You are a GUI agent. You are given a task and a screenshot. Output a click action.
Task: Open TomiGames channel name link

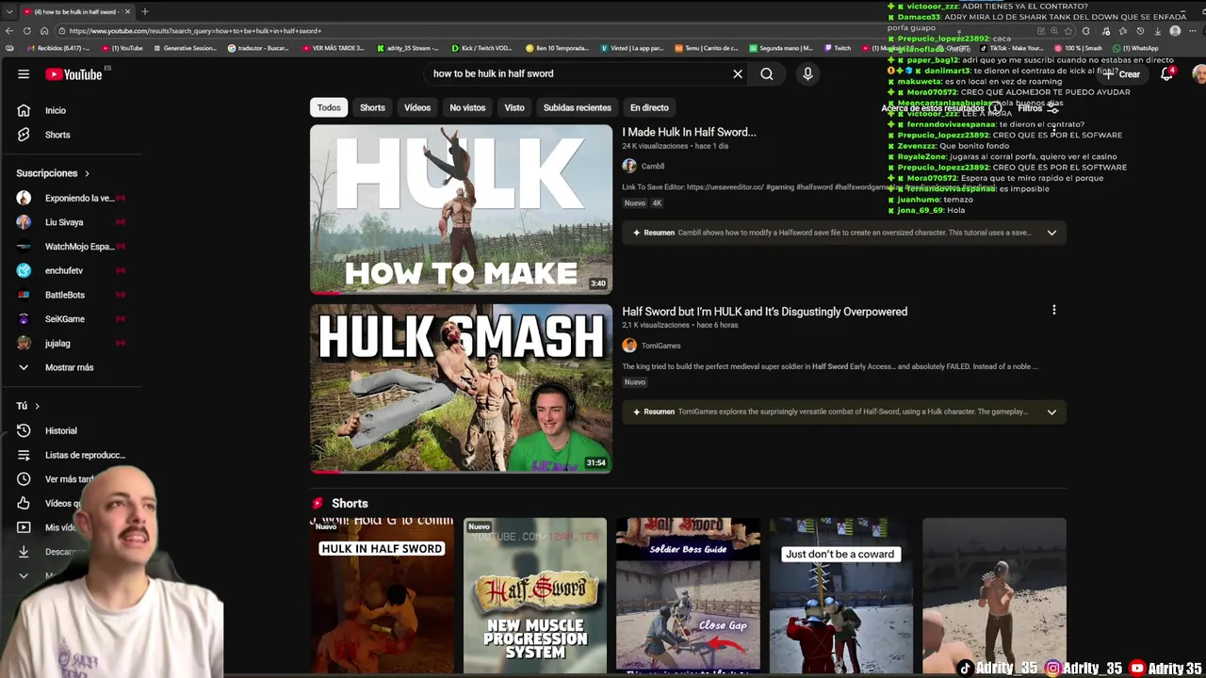[x=660, y=346]
